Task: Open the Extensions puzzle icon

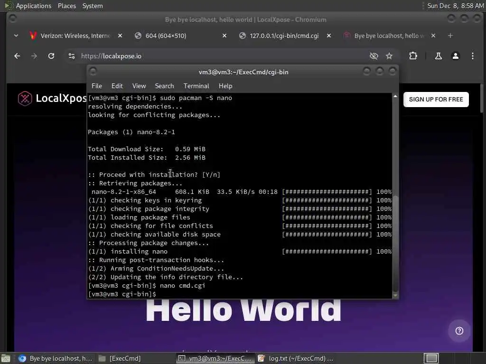Action: coord(413,56)
